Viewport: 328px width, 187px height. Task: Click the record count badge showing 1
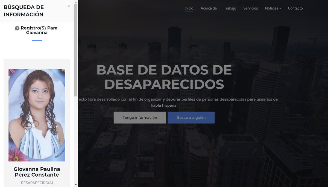(x=17, y=28)
